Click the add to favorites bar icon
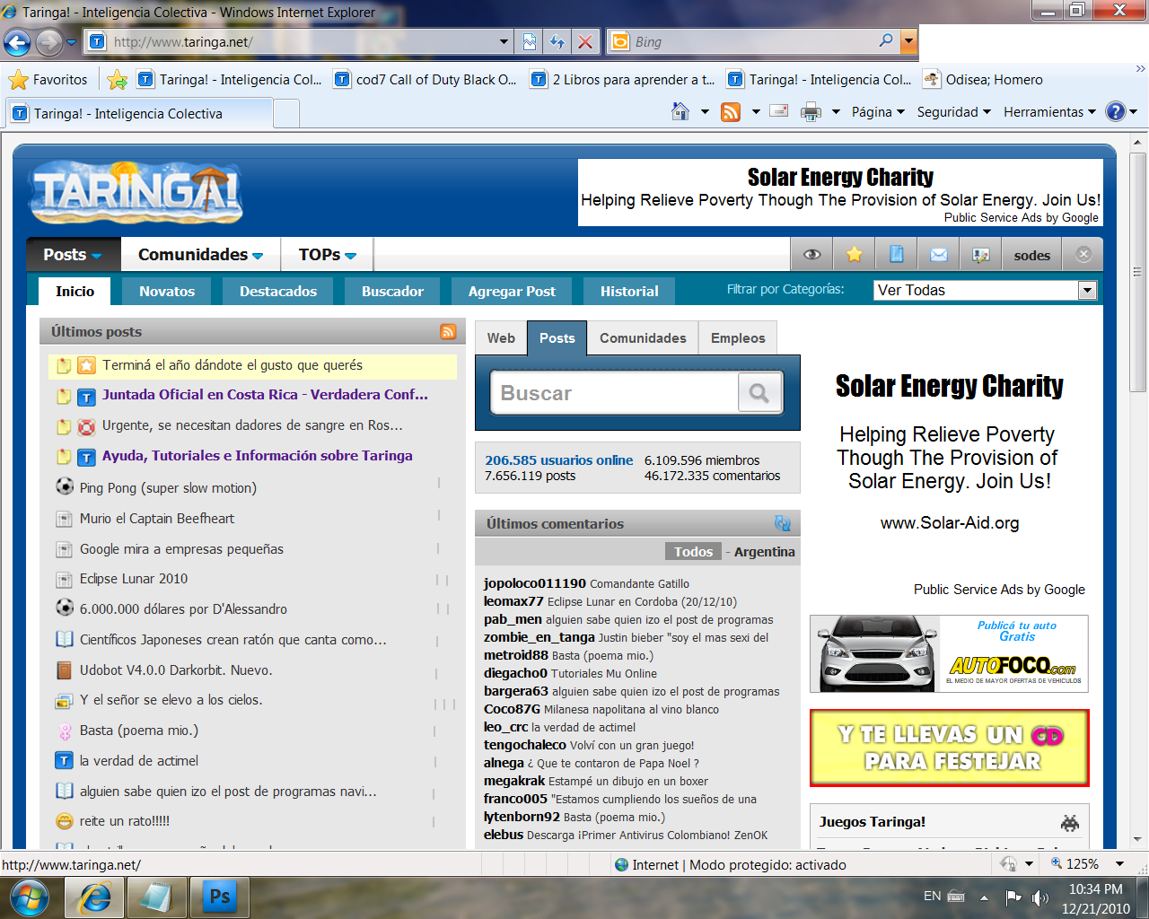 point(117,80)
